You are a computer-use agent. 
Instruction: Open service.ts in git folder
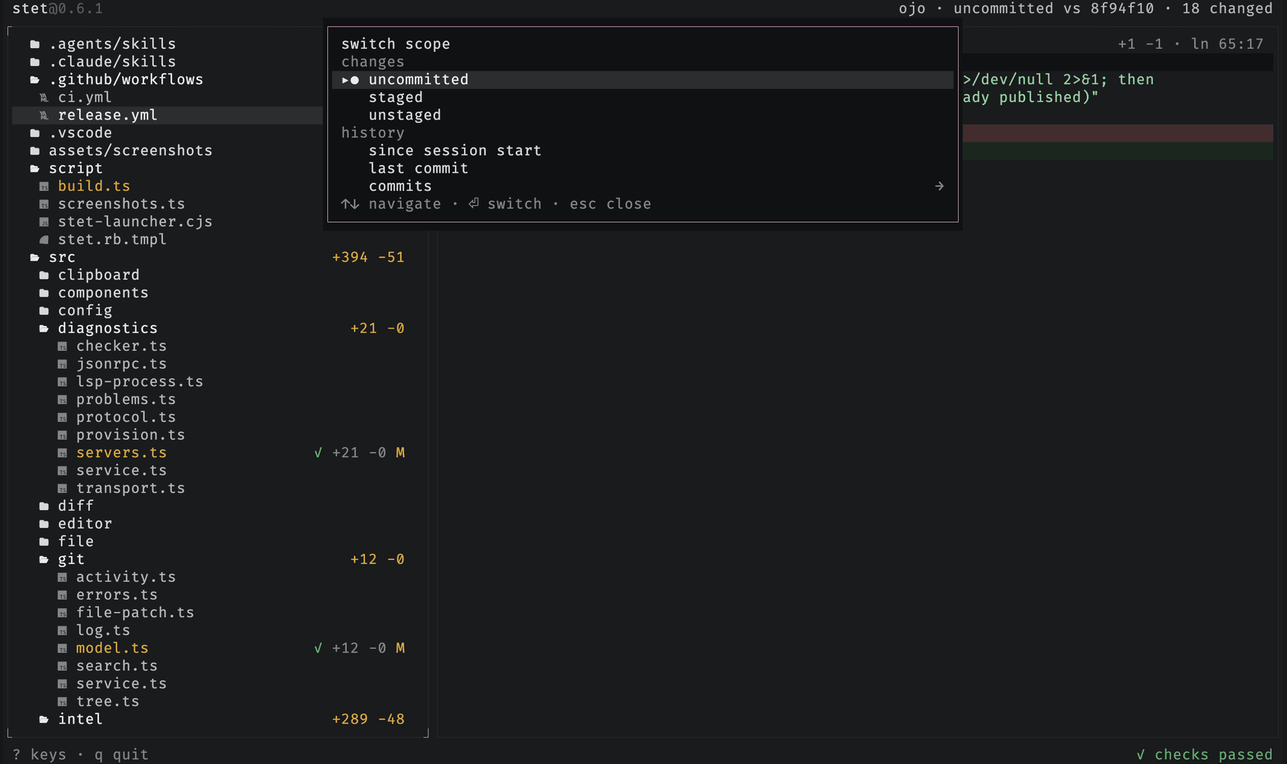122,684
